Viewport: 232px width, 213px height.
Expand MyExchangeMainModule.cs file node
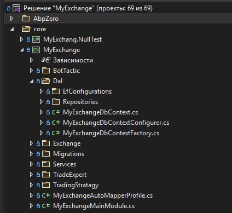[31, 206]
